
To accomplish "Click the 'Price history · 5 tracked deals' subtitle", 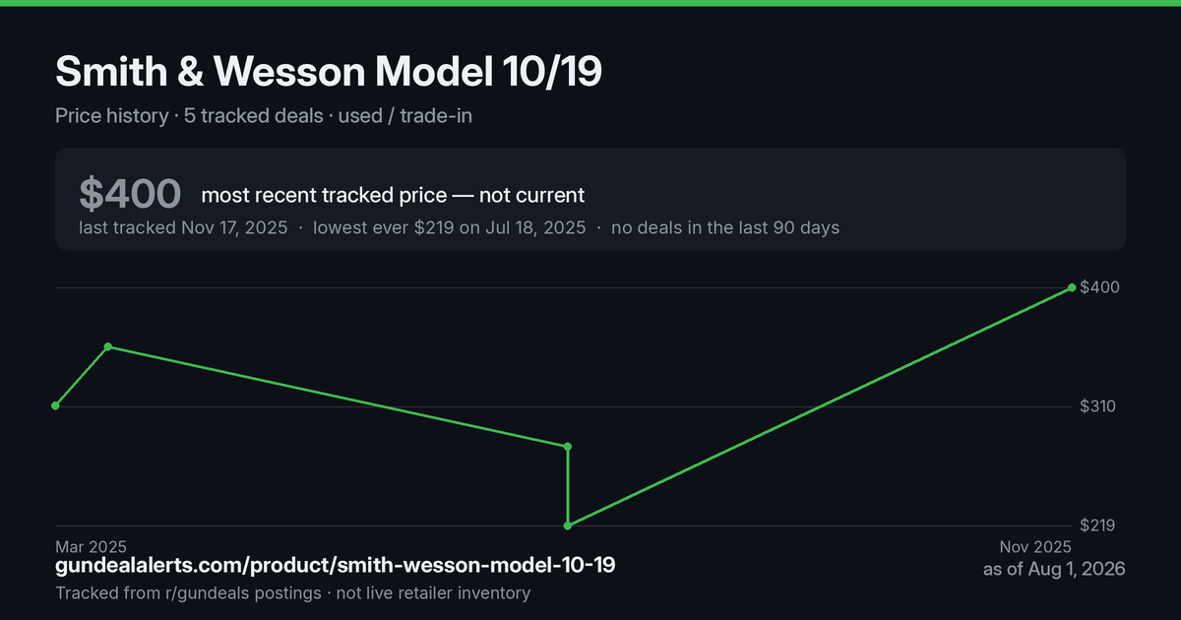I will coord(189,115).
